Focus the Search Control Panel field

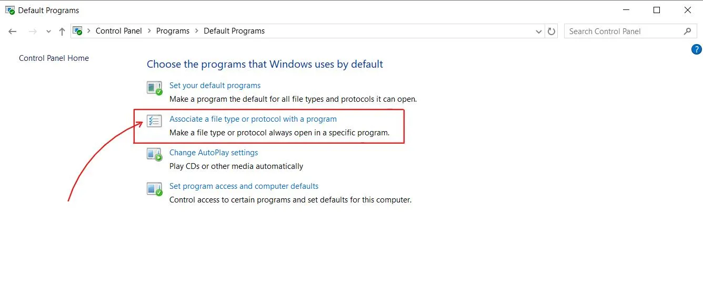(624, 31)
